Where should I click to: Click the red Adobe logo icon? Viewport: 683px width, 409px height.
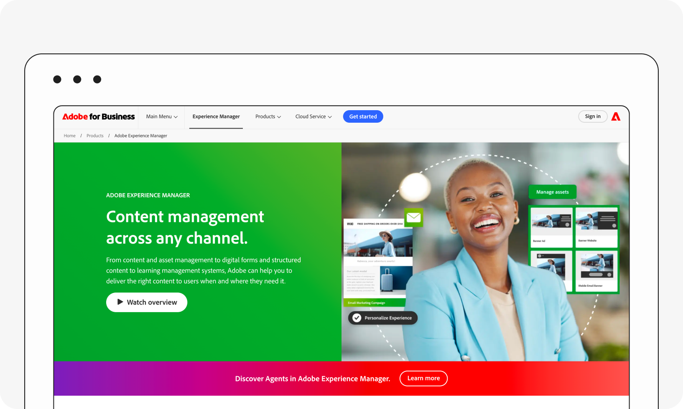click(x=616, y=116)
